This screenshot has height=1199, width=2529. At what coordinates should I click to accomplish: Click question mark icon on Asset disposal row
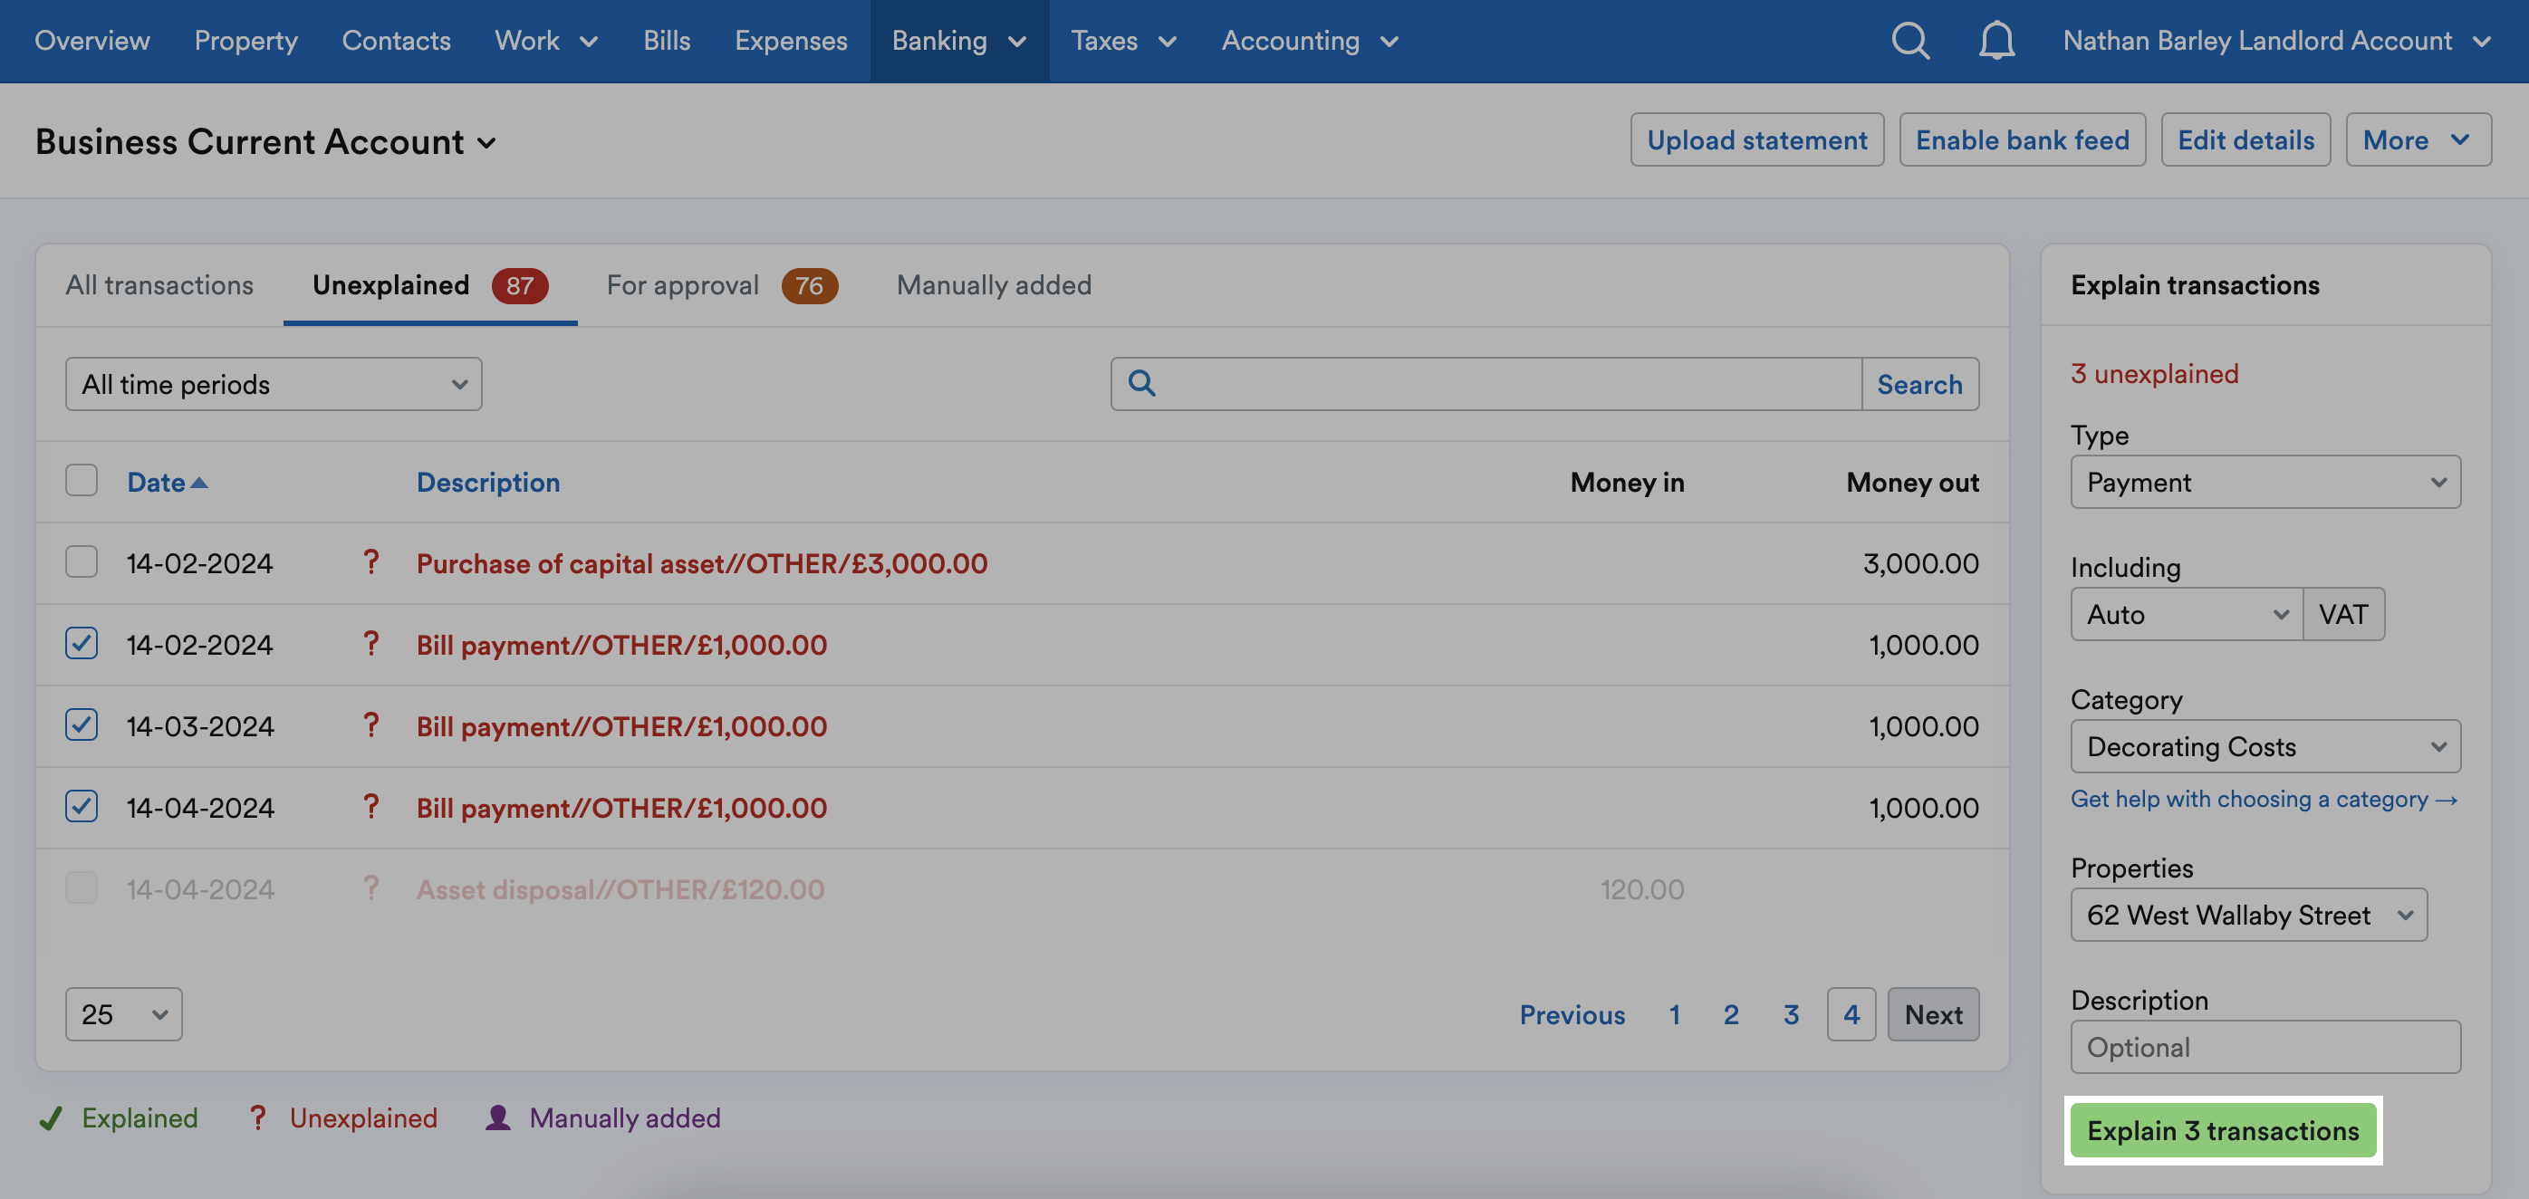tap(370, 888)
